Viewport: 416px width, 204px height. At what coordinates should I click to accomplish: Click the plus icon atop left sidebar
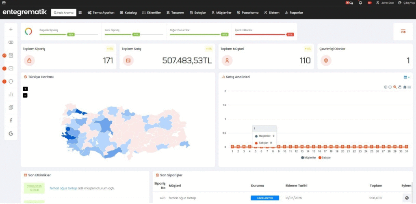click(x=11, y=29)
